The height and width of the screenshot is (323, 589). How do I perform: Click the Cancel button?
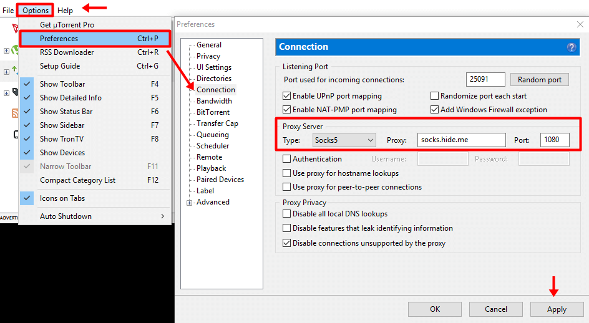[x=496, y=309]
